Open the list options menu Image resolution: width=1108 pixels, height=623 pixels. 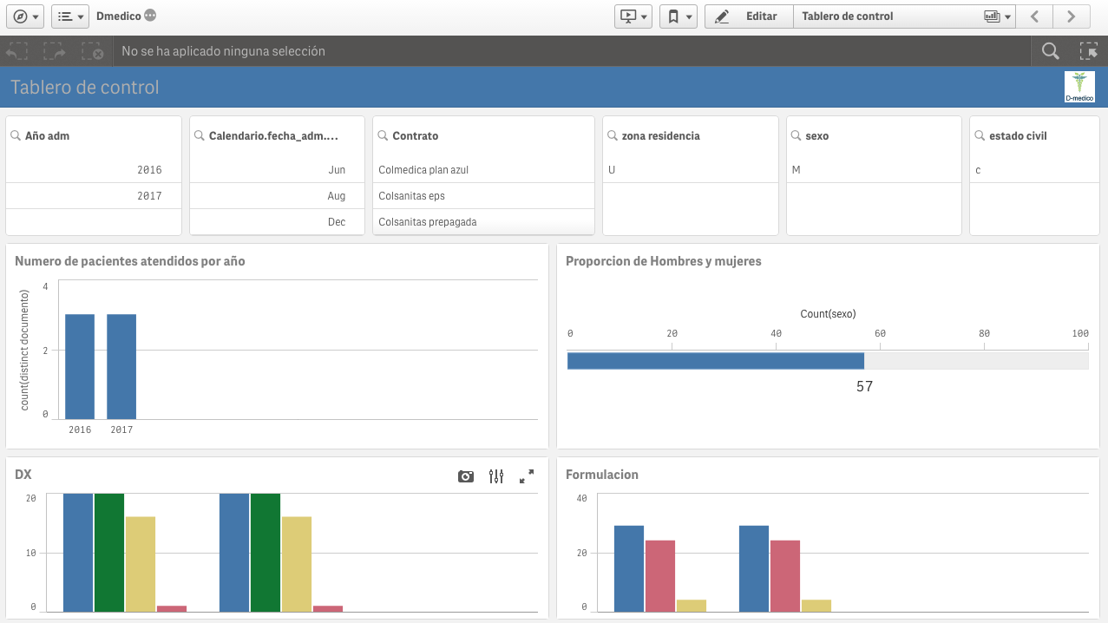click(70, 16)
